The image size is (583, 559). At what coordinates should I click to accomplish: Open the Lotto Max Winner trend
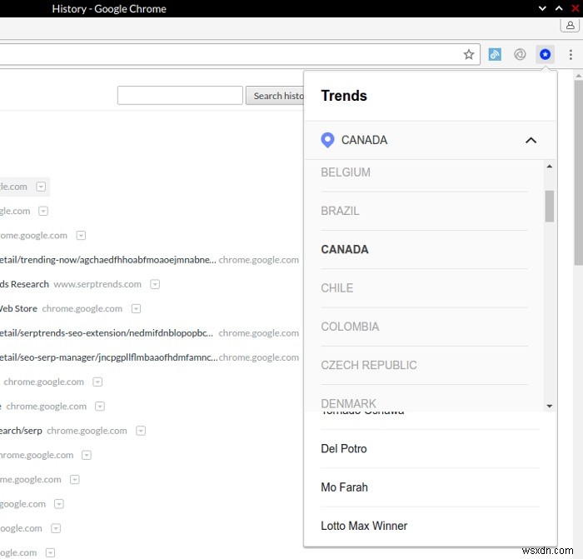coord(430,526)
